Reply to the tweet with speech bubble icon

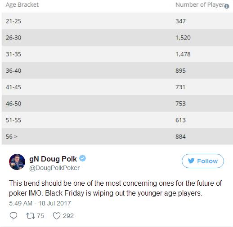pyautogui.click(x=13, y=216)
